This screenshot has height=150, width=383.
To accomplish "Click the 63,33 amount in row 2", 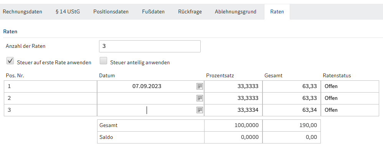I will coord(292,98).
